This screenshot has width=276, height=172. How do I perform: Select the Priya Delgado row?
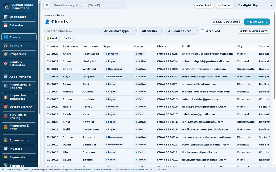[x=157, y=77]
